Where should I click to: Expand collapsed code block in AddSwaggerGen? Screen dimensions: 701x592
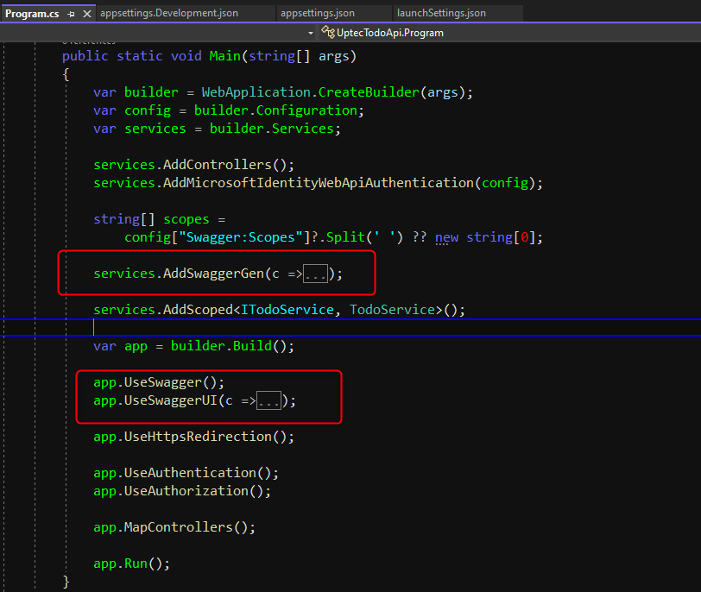(315, 274)
